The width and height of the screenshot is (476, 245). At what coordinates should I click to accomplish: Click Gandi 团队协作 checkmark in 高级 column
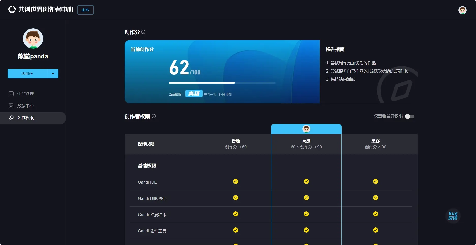[x=306, y=198]
